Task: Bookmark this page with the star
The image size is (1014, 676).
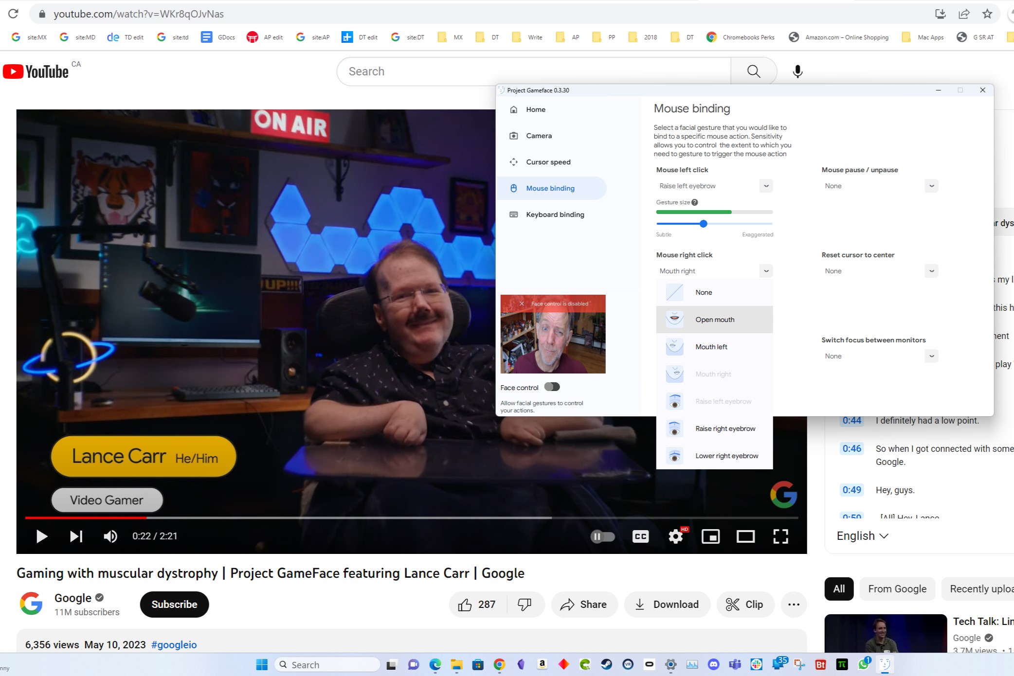Action: coord(987,14)
